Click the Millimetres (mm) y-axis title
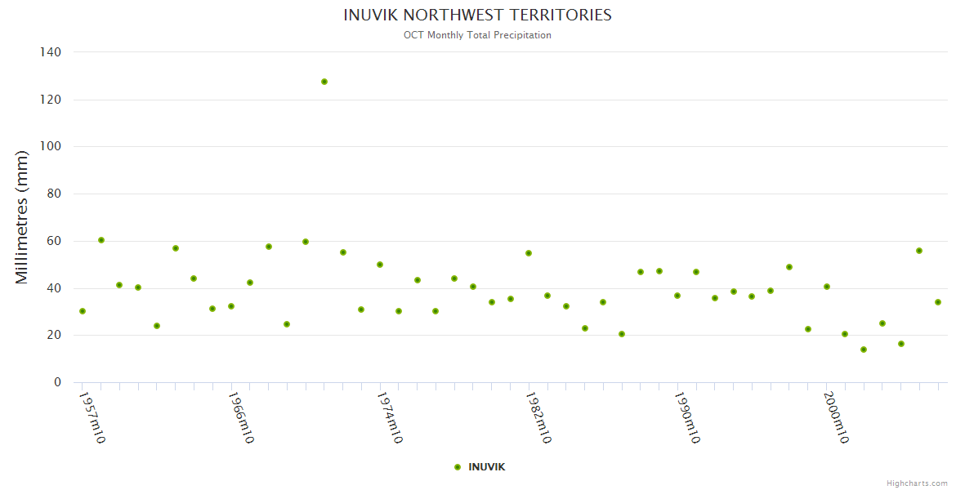This screenshot has width=956, height=490. [22, 217]
